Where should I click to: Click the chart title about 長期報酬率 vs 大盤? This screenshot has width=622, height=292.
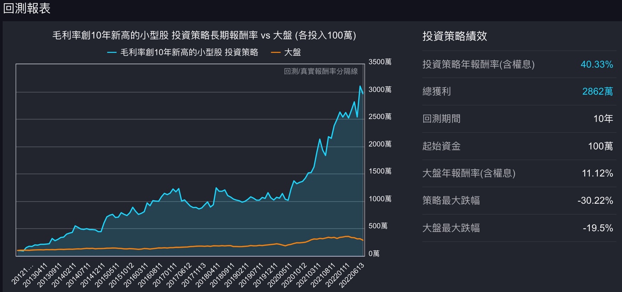(x=204, y=35)
